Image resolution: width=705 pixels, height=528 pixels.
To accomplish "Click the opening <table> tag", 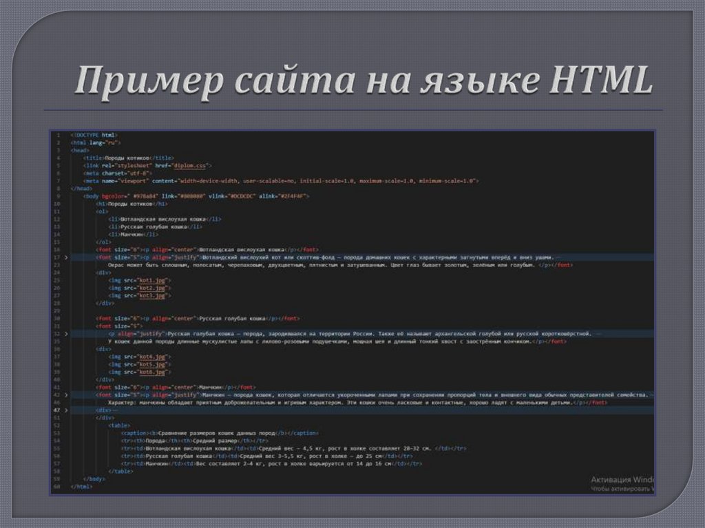I will 119,426.
